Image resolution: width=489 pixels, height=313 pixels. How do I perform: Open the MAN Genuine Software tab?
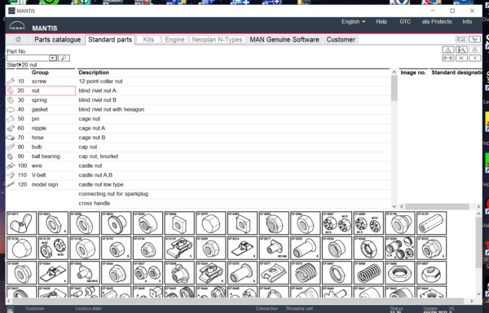click(x=284, y=40)
